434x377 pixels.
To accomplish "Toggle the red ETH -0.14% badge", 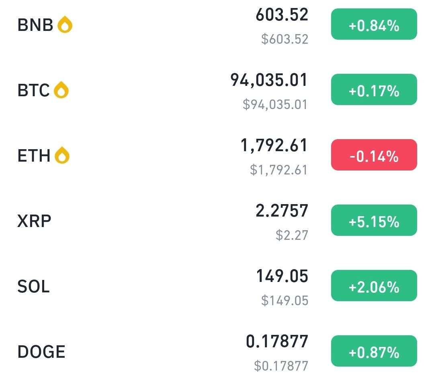I will [x=374, y=155].
